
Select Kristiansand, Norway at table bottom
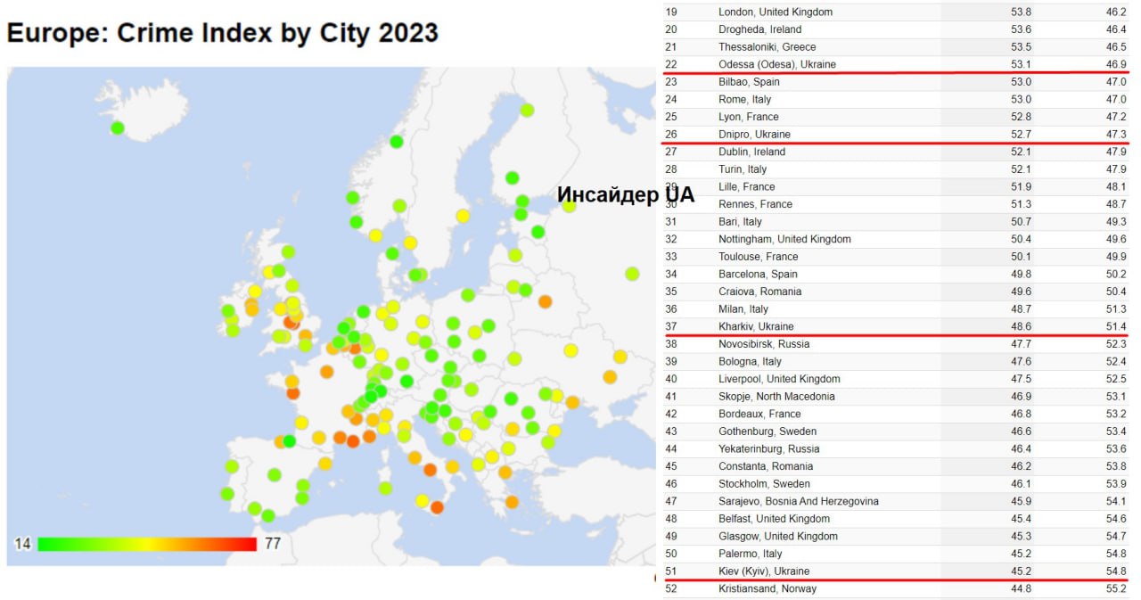pyautogui.click(x=767, y=588)
